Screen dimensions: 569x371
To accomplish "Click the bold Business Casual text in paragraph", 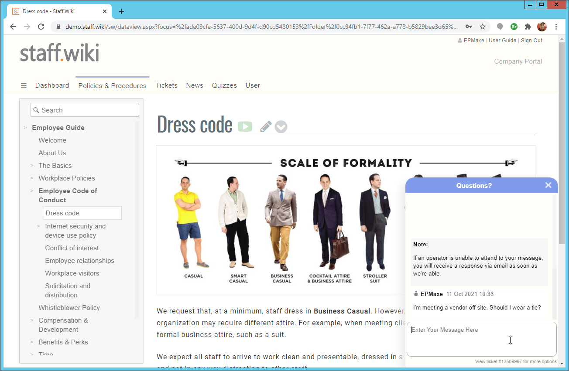I will click(342, 311).
